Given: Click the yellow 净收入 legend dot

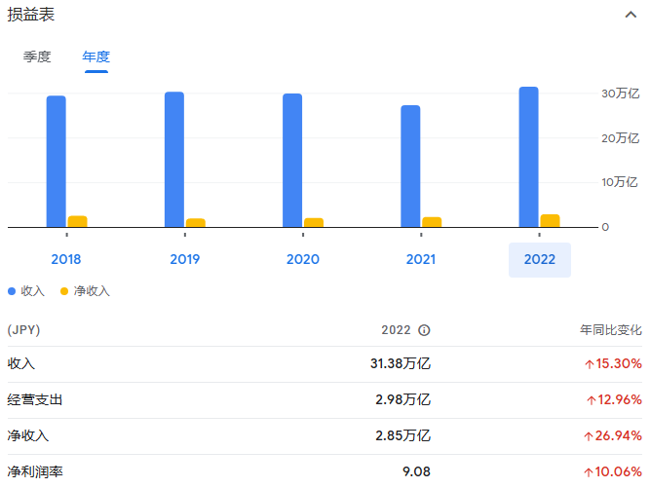Looking at the screenshot, I should coord(64,291).
